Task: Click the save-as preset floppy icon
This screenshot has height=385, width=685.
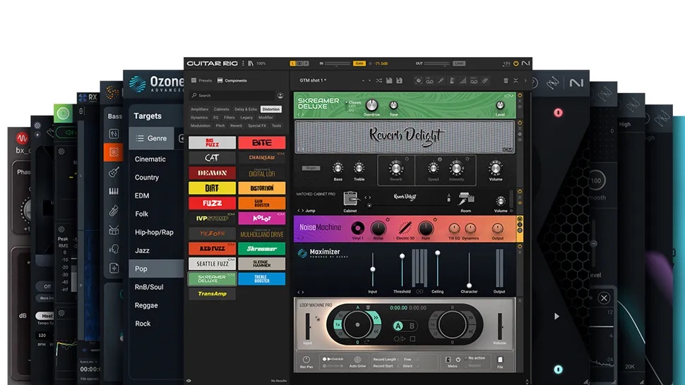Action: click(399, 80)
